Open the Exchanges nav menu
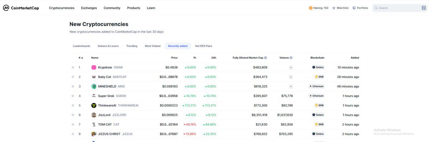The width and height of the screenshot is (430, 142). click(89, 8)
